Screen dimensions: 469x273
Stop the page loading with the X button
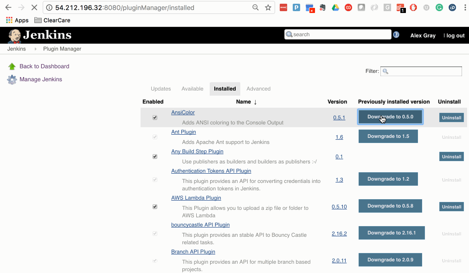[x=34, y=7]
